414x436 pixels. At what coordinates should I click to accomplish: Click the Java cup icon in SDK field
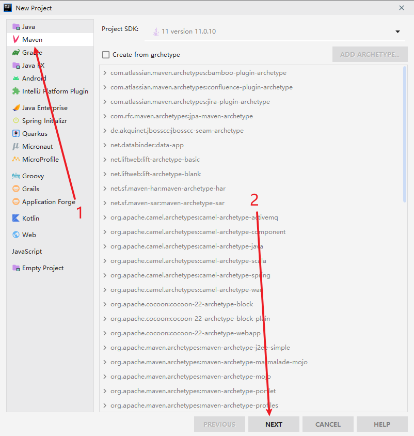pyautogui.click(x=156, y=32)
